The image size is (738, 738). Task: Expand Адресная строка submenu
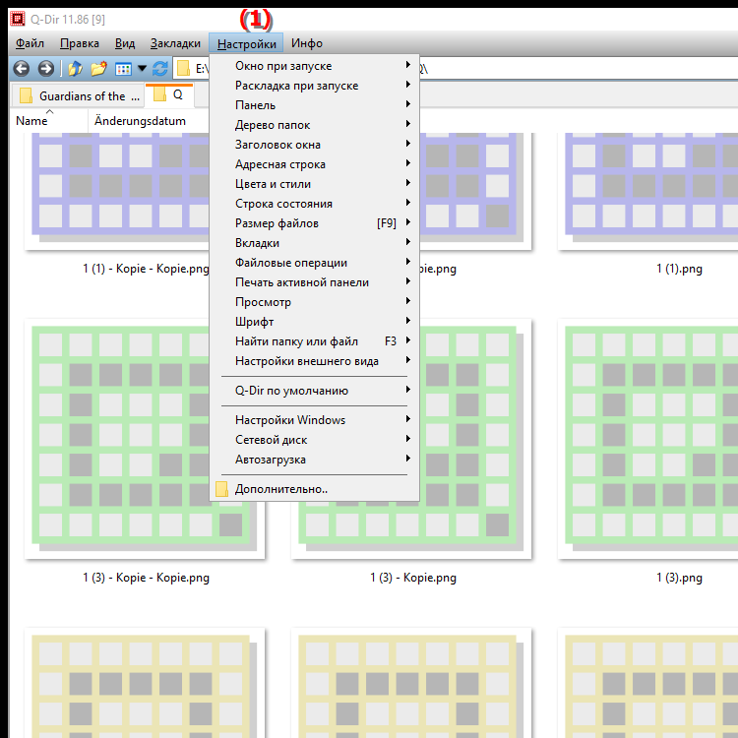coord(315,164)
